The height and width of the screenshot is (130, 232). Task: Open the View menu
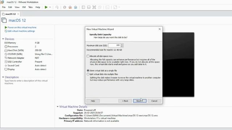coord(17,7)
